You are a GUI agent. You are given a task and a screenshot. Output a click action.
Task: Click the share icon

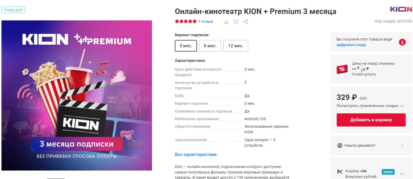click(x=246, y=22)
